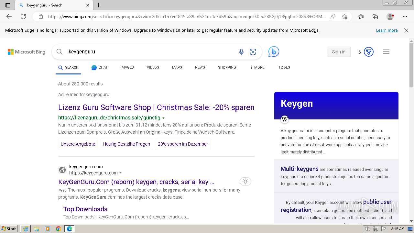The width and height of the screenshot is (414, 233).
Task: Open Windows Media Player taskbar icon
Action: [x=48, y=229]
